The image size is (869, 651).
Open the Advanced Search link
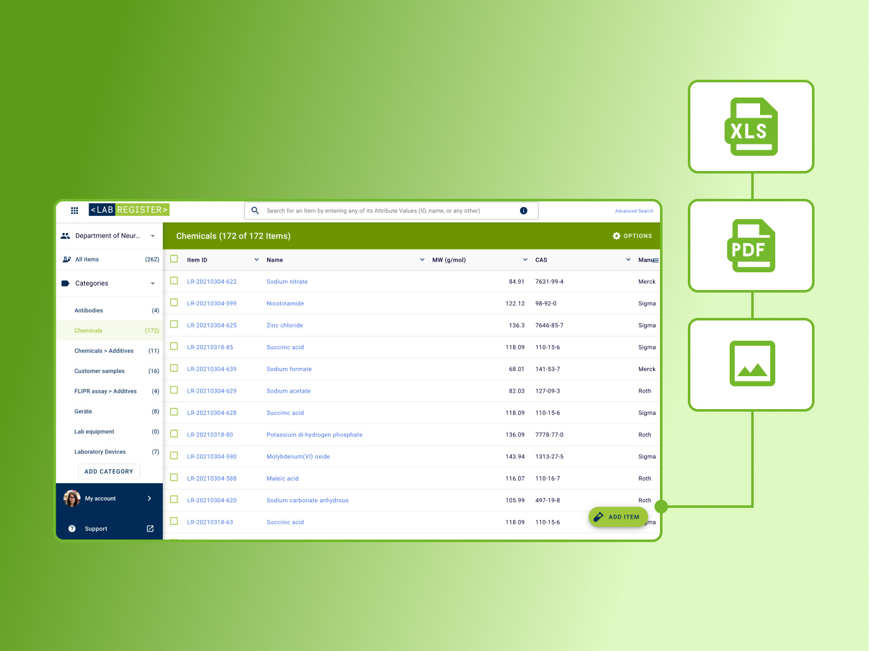(x=633, y=211)
